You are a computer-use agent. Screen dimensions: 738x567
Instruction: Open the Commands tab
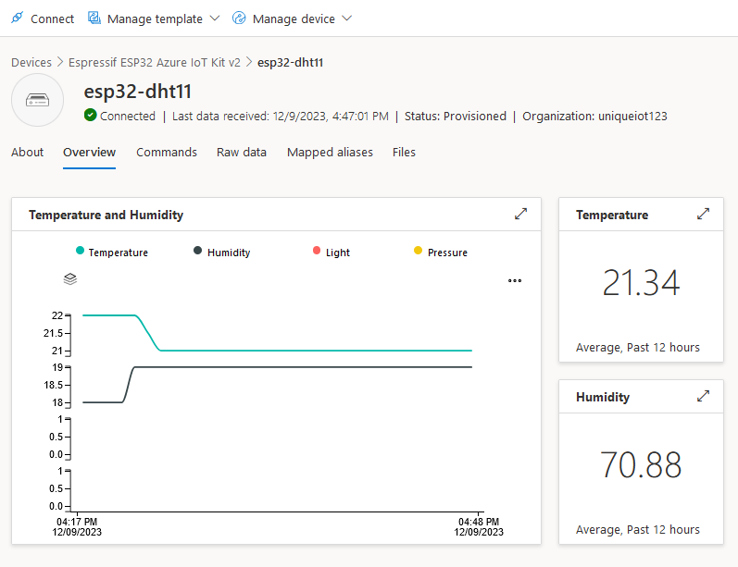[x=167, y=153]
